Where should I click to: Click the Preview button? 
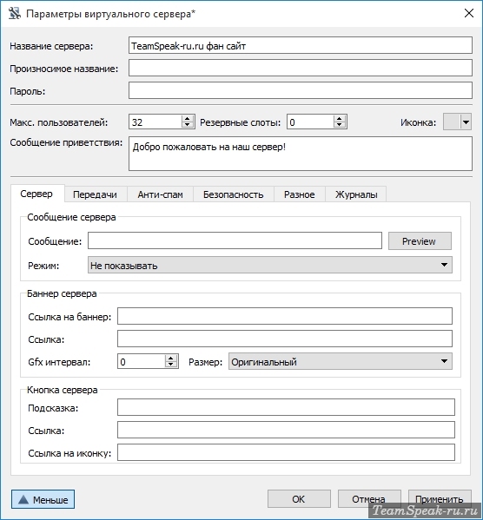[420, 240]
